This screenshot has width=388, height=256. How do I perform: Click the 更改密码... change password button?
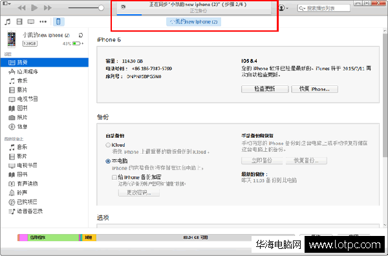139,193
